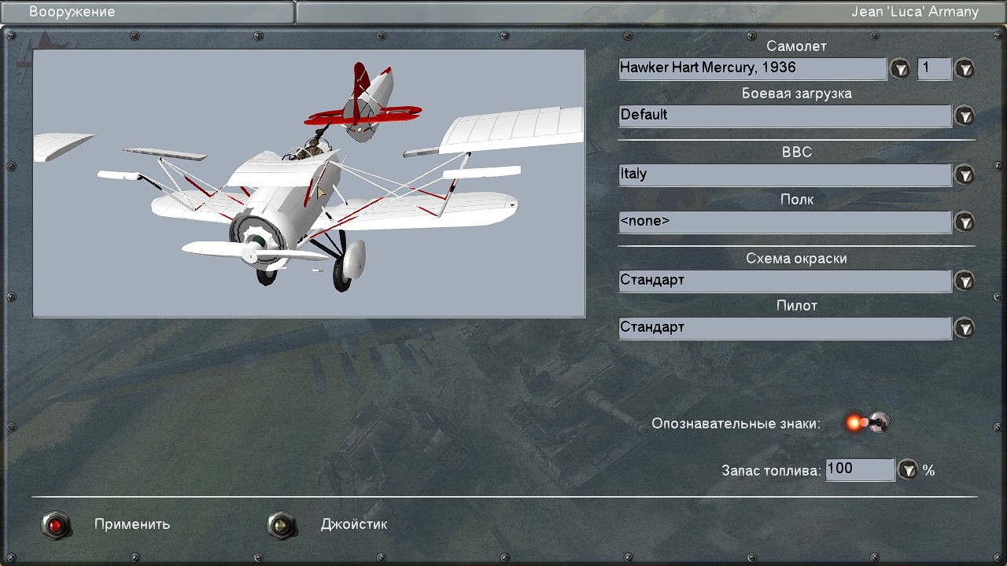Click the red Применить button
1007x566 pixels.
point(56,524)
